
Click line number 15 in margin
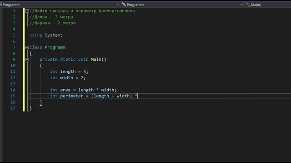pyautogui.click(x=13, y=96)
